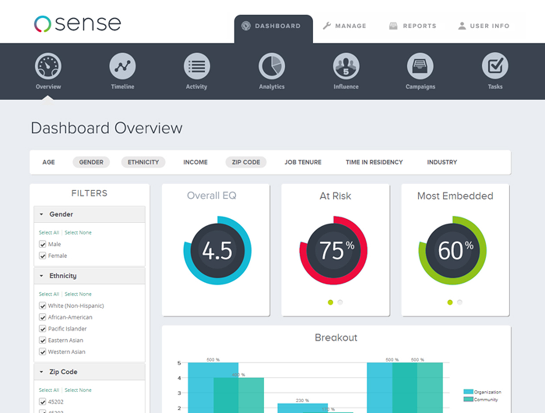Image resolution: width=545 pixels, height=413 pixels.
Task: Click Select All under Gender
Action: click(x=49, y=233)
